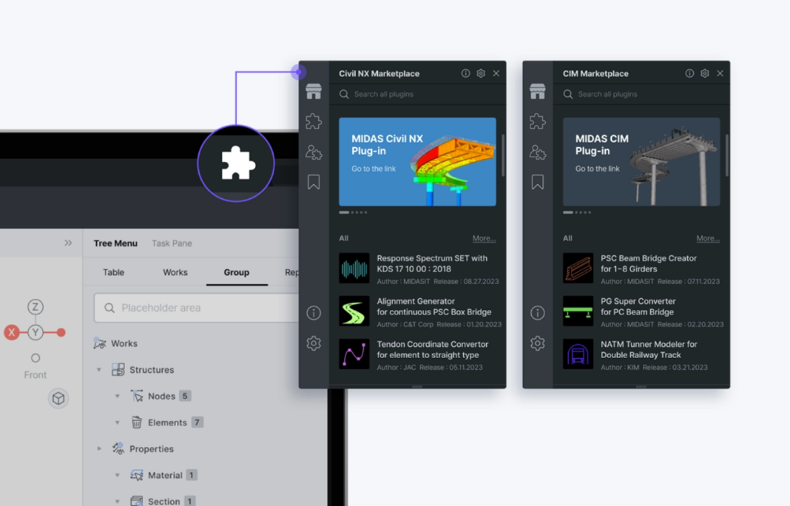Click the info icon in CIM Marketplace header
Screen dimensions: 790x506
(x=689, y=73)
